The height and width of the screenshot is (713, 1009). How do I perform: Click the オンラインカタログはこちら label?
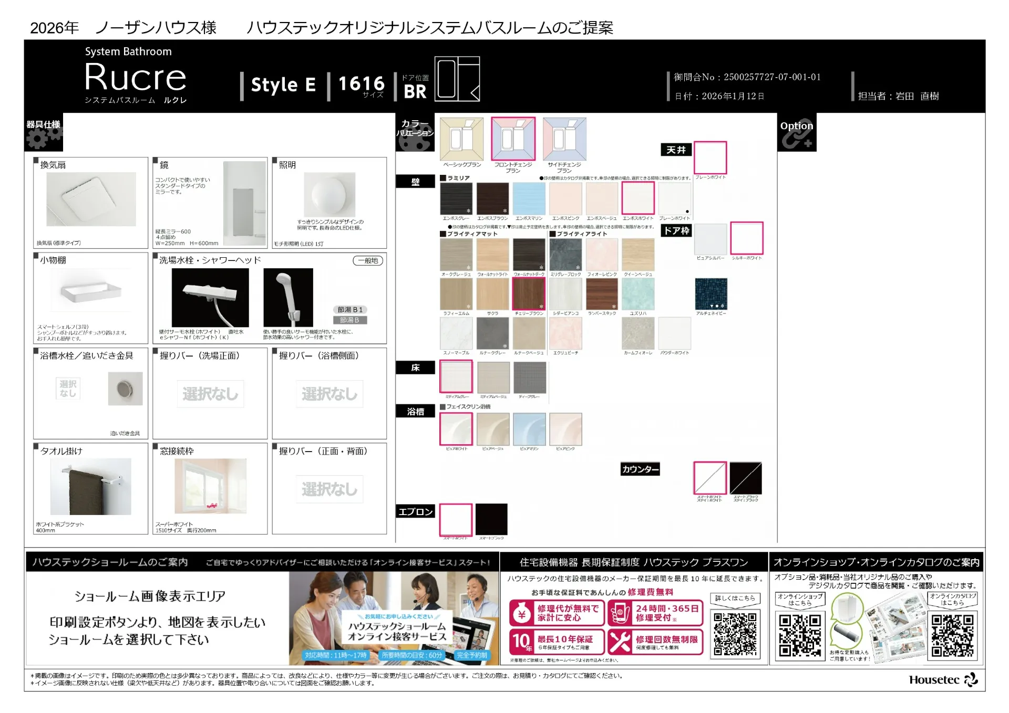[952, 600]
